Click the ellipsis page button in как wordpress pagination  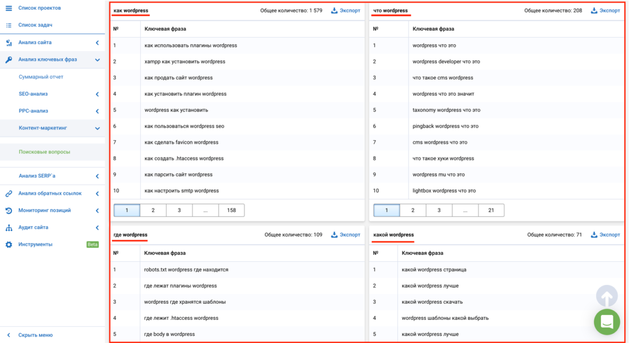click(205, 210)
